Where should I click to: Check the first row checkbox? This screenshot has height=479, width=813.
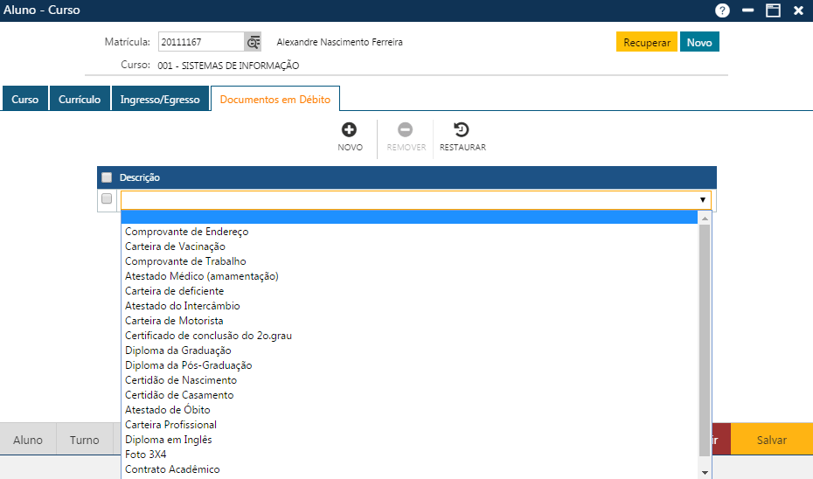point(107,199)
